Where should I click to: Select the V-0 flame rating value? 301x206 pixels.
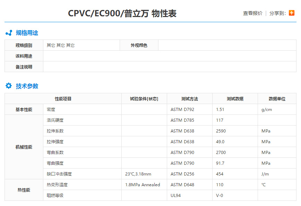point(219,195)
